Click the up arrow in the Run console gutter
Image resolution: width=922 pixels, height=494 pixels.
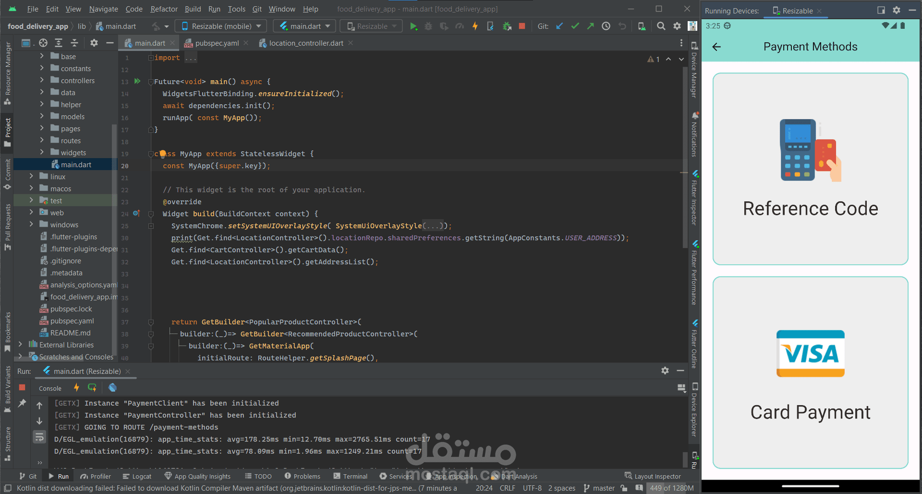pos(39,406)
